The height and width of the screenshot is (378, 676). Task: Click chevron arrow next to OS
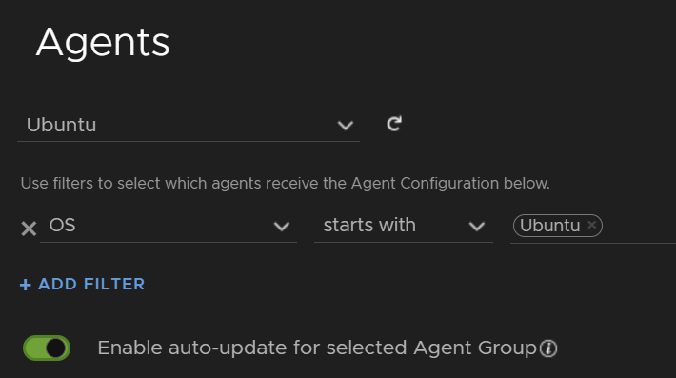pos(282,227)
